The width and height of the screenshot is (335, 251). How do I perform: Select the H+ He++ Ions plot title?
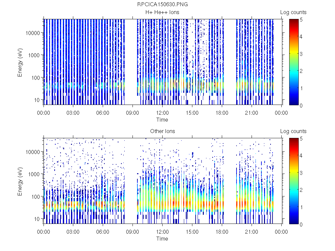162,12
